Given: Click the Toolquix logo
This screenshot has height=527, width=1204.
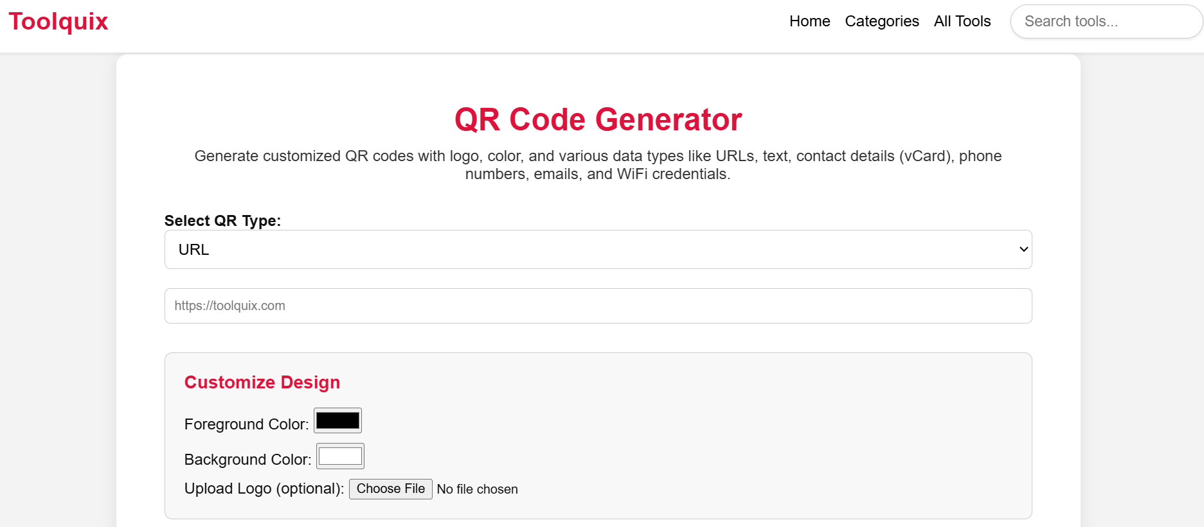Looking at the screenshot, I should [58, 22].
